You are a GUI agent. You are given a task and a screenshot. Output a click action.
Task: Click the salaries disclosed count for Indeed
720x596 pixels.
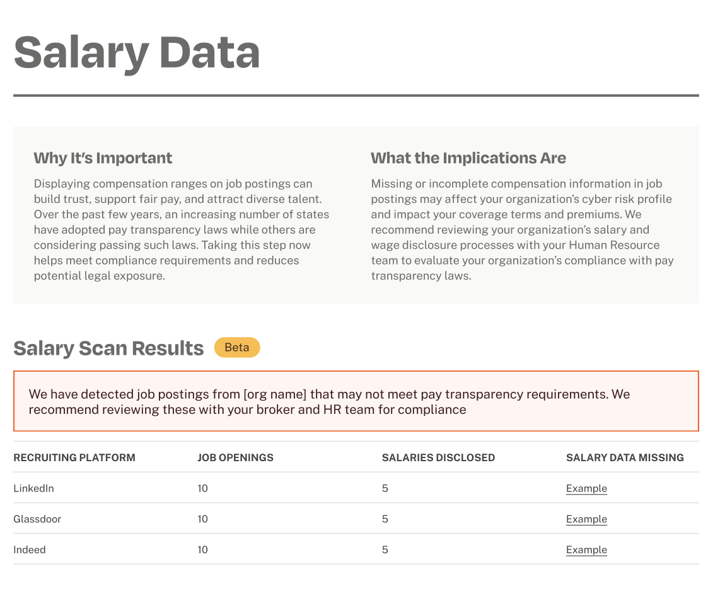coord(385,549)
